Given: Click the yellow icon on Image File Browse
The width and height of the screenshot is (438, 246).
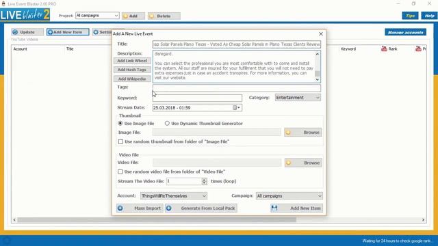Looking at the screenshot, I should tap(288, 133).
